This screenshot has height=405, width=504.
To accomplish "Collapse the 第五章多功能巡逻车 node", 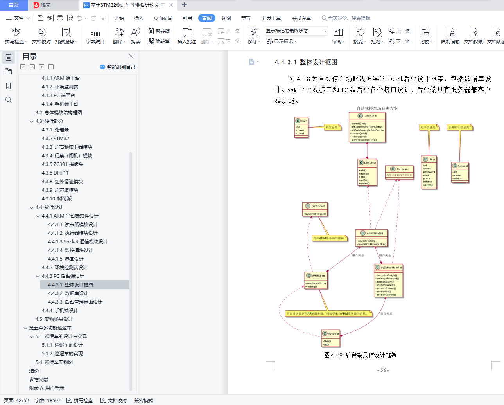I will click(25, 328).
